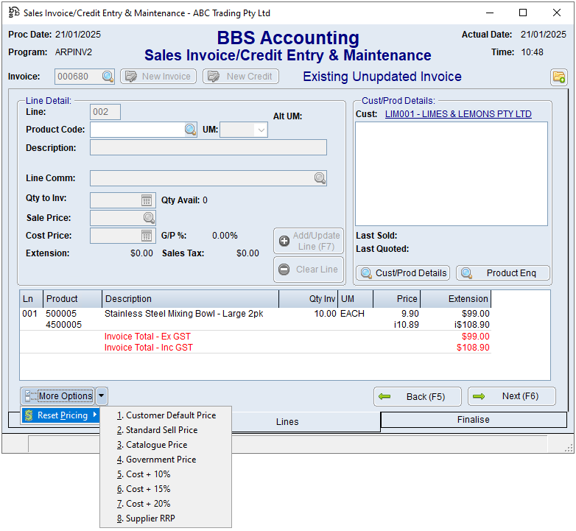This screenshot has height=531, width=576.
Task: Click the More Options dropdown arrow
Action: (102, 396)
